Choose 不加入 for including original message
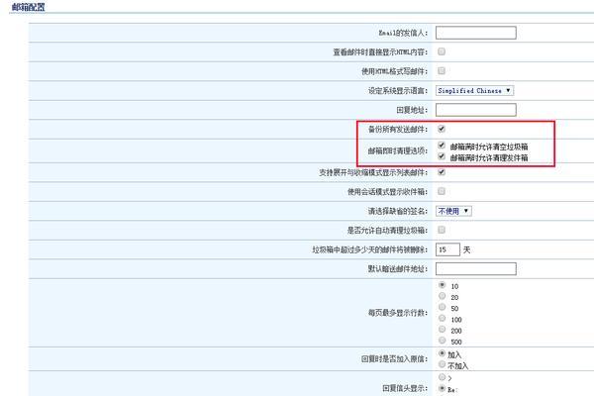The height and width of the screenshot is (396, 594). pos(442,364)
